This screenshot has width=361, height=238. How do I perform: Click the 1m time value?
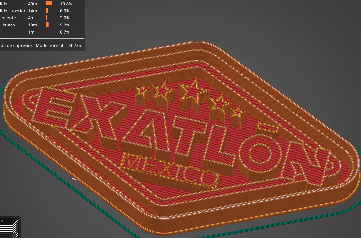[x=31, y=32]
